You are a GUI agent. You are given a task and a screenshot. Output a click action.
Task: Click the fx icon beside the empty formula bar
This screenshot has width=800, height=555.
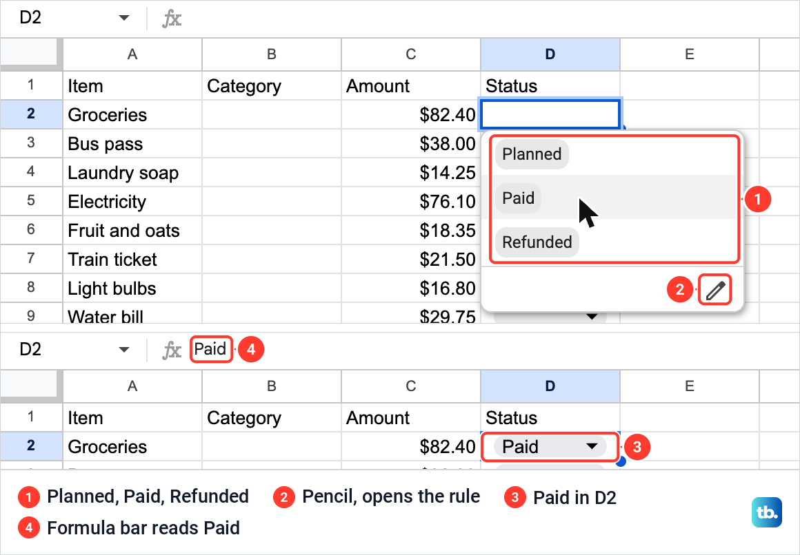[x=172, y=19]
